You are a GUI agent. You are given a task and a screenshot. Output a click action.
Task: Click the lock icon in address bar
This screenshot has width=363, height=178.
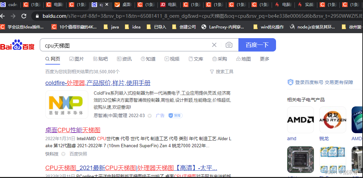(37, 16)
